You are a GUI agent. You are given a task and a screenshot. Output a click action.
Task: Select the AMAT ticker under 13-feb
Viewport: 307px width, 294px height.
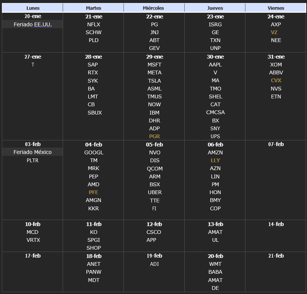pos(215,232)
